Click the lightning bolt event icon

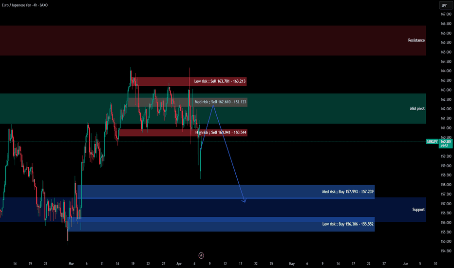[201, 255]
